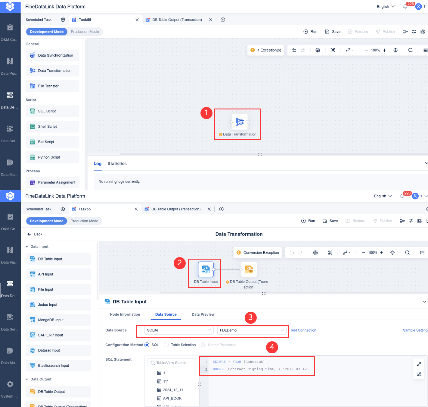The image size is (428, 407).
Task: Click settings gear next to Scheduled Task in upper view
Action: click(63, 20)
